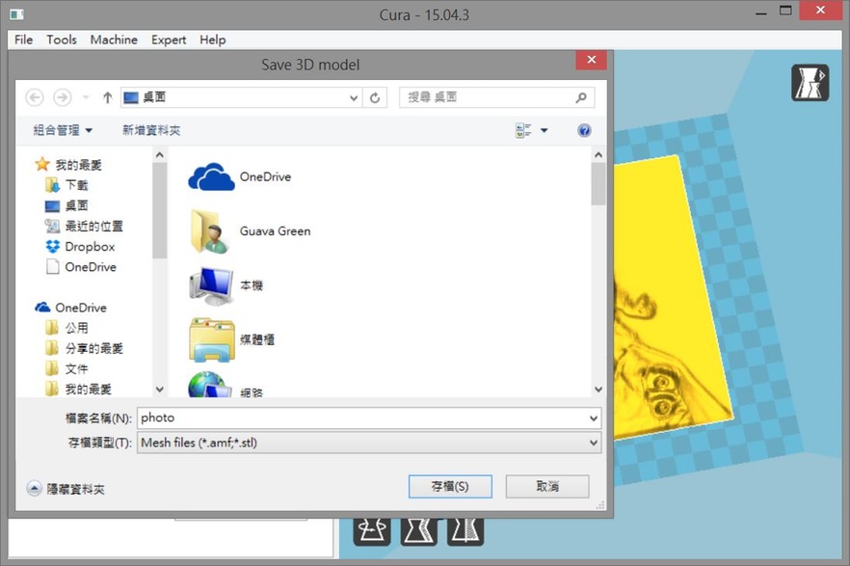Select the Rotate tool in Cura viewport
850x566 pixels.
pyautogui.click(x=372, y=532)
